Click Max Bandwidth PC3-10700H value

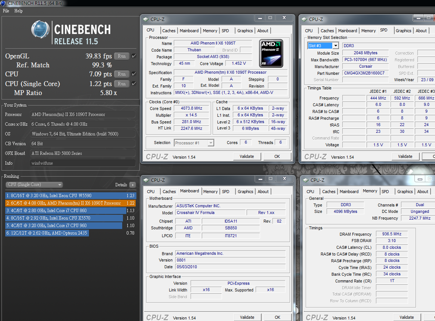pyautogui.click(x=365, y=59)
